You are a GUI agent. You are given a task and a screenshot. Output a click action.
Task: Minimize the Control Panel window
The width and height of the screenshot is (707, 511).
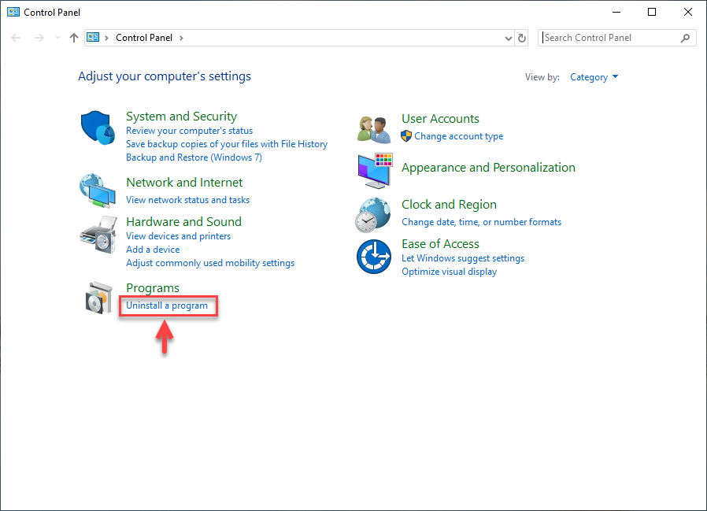click(x=616, y=12)
